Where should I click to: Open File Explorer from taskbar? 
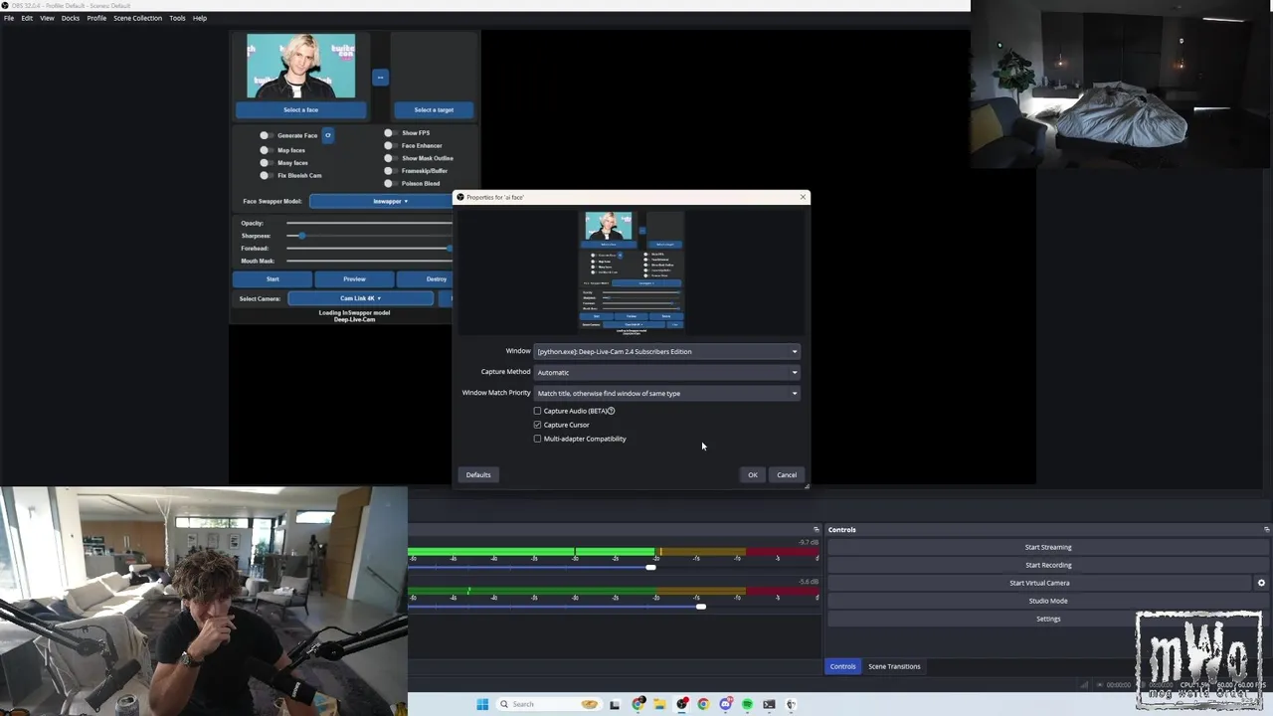659,704
